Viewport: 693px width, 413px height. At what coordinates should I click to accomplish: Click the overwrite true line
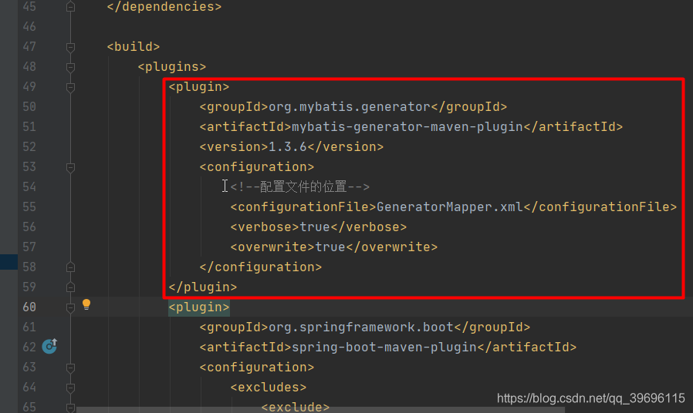(333, 247)
